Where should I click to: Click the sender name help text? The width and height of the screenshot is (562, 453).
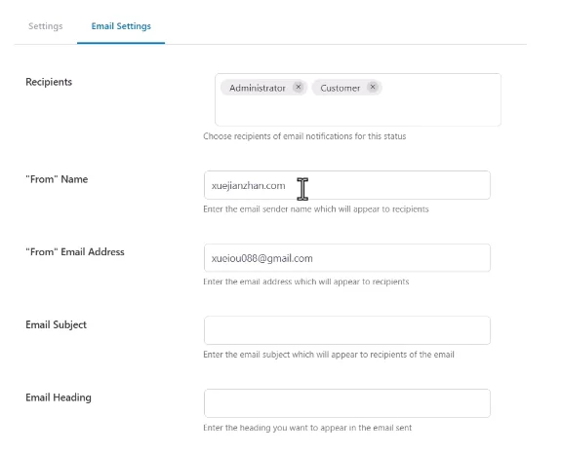316,209
